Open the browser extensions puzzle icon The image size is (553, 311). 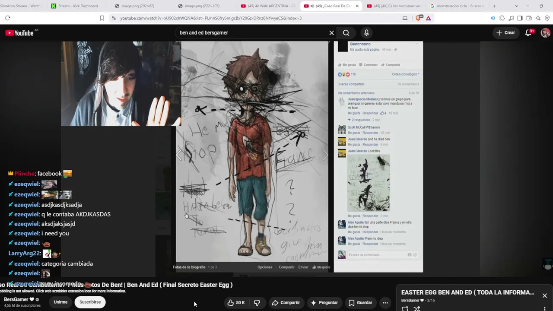click(x=502, y=18)
